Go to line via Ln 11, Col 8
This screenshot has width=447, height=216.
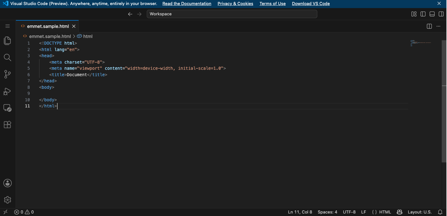[300, 212]
